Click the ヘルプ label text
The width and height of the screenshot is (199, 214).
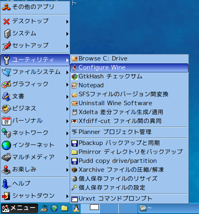click(21, 184)
